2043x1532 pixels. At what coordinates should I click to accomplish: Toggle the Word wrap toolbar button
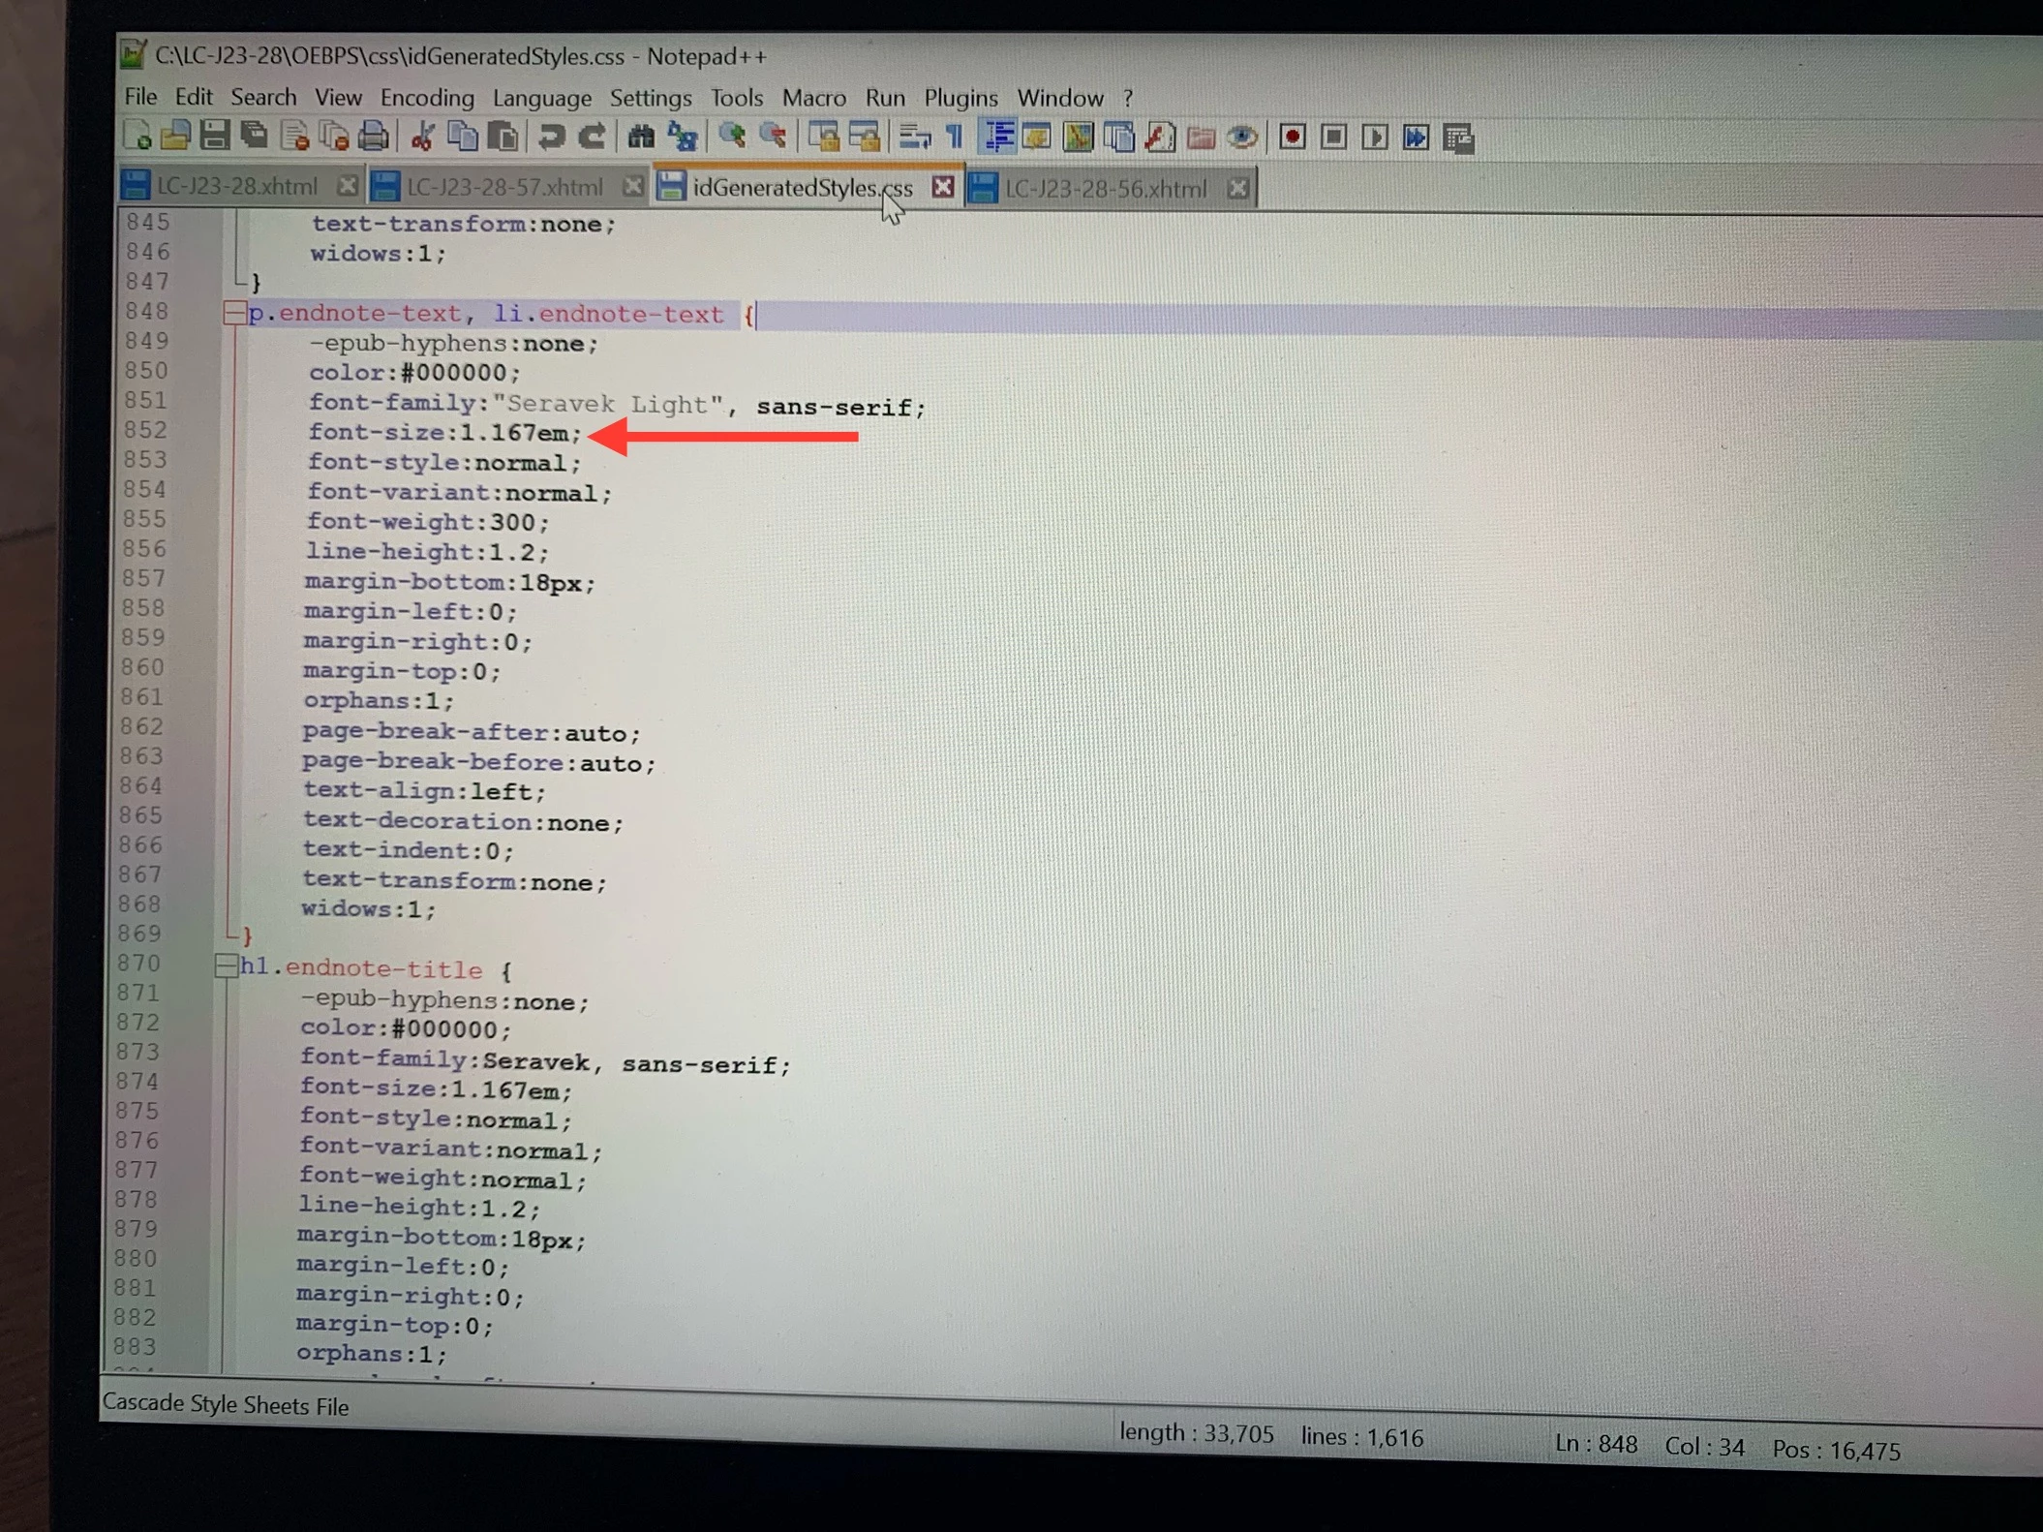click(913, 137)
